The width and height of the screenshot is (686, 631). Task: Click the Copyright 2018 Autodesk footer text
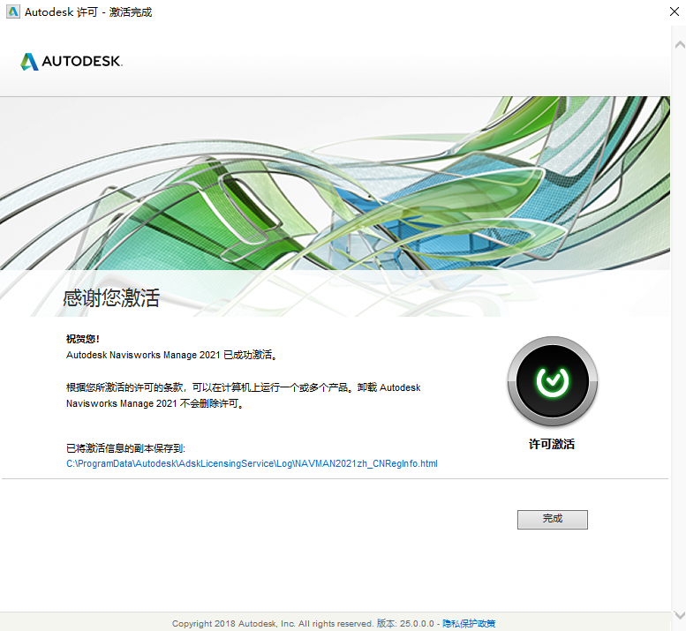coord(272,623)
